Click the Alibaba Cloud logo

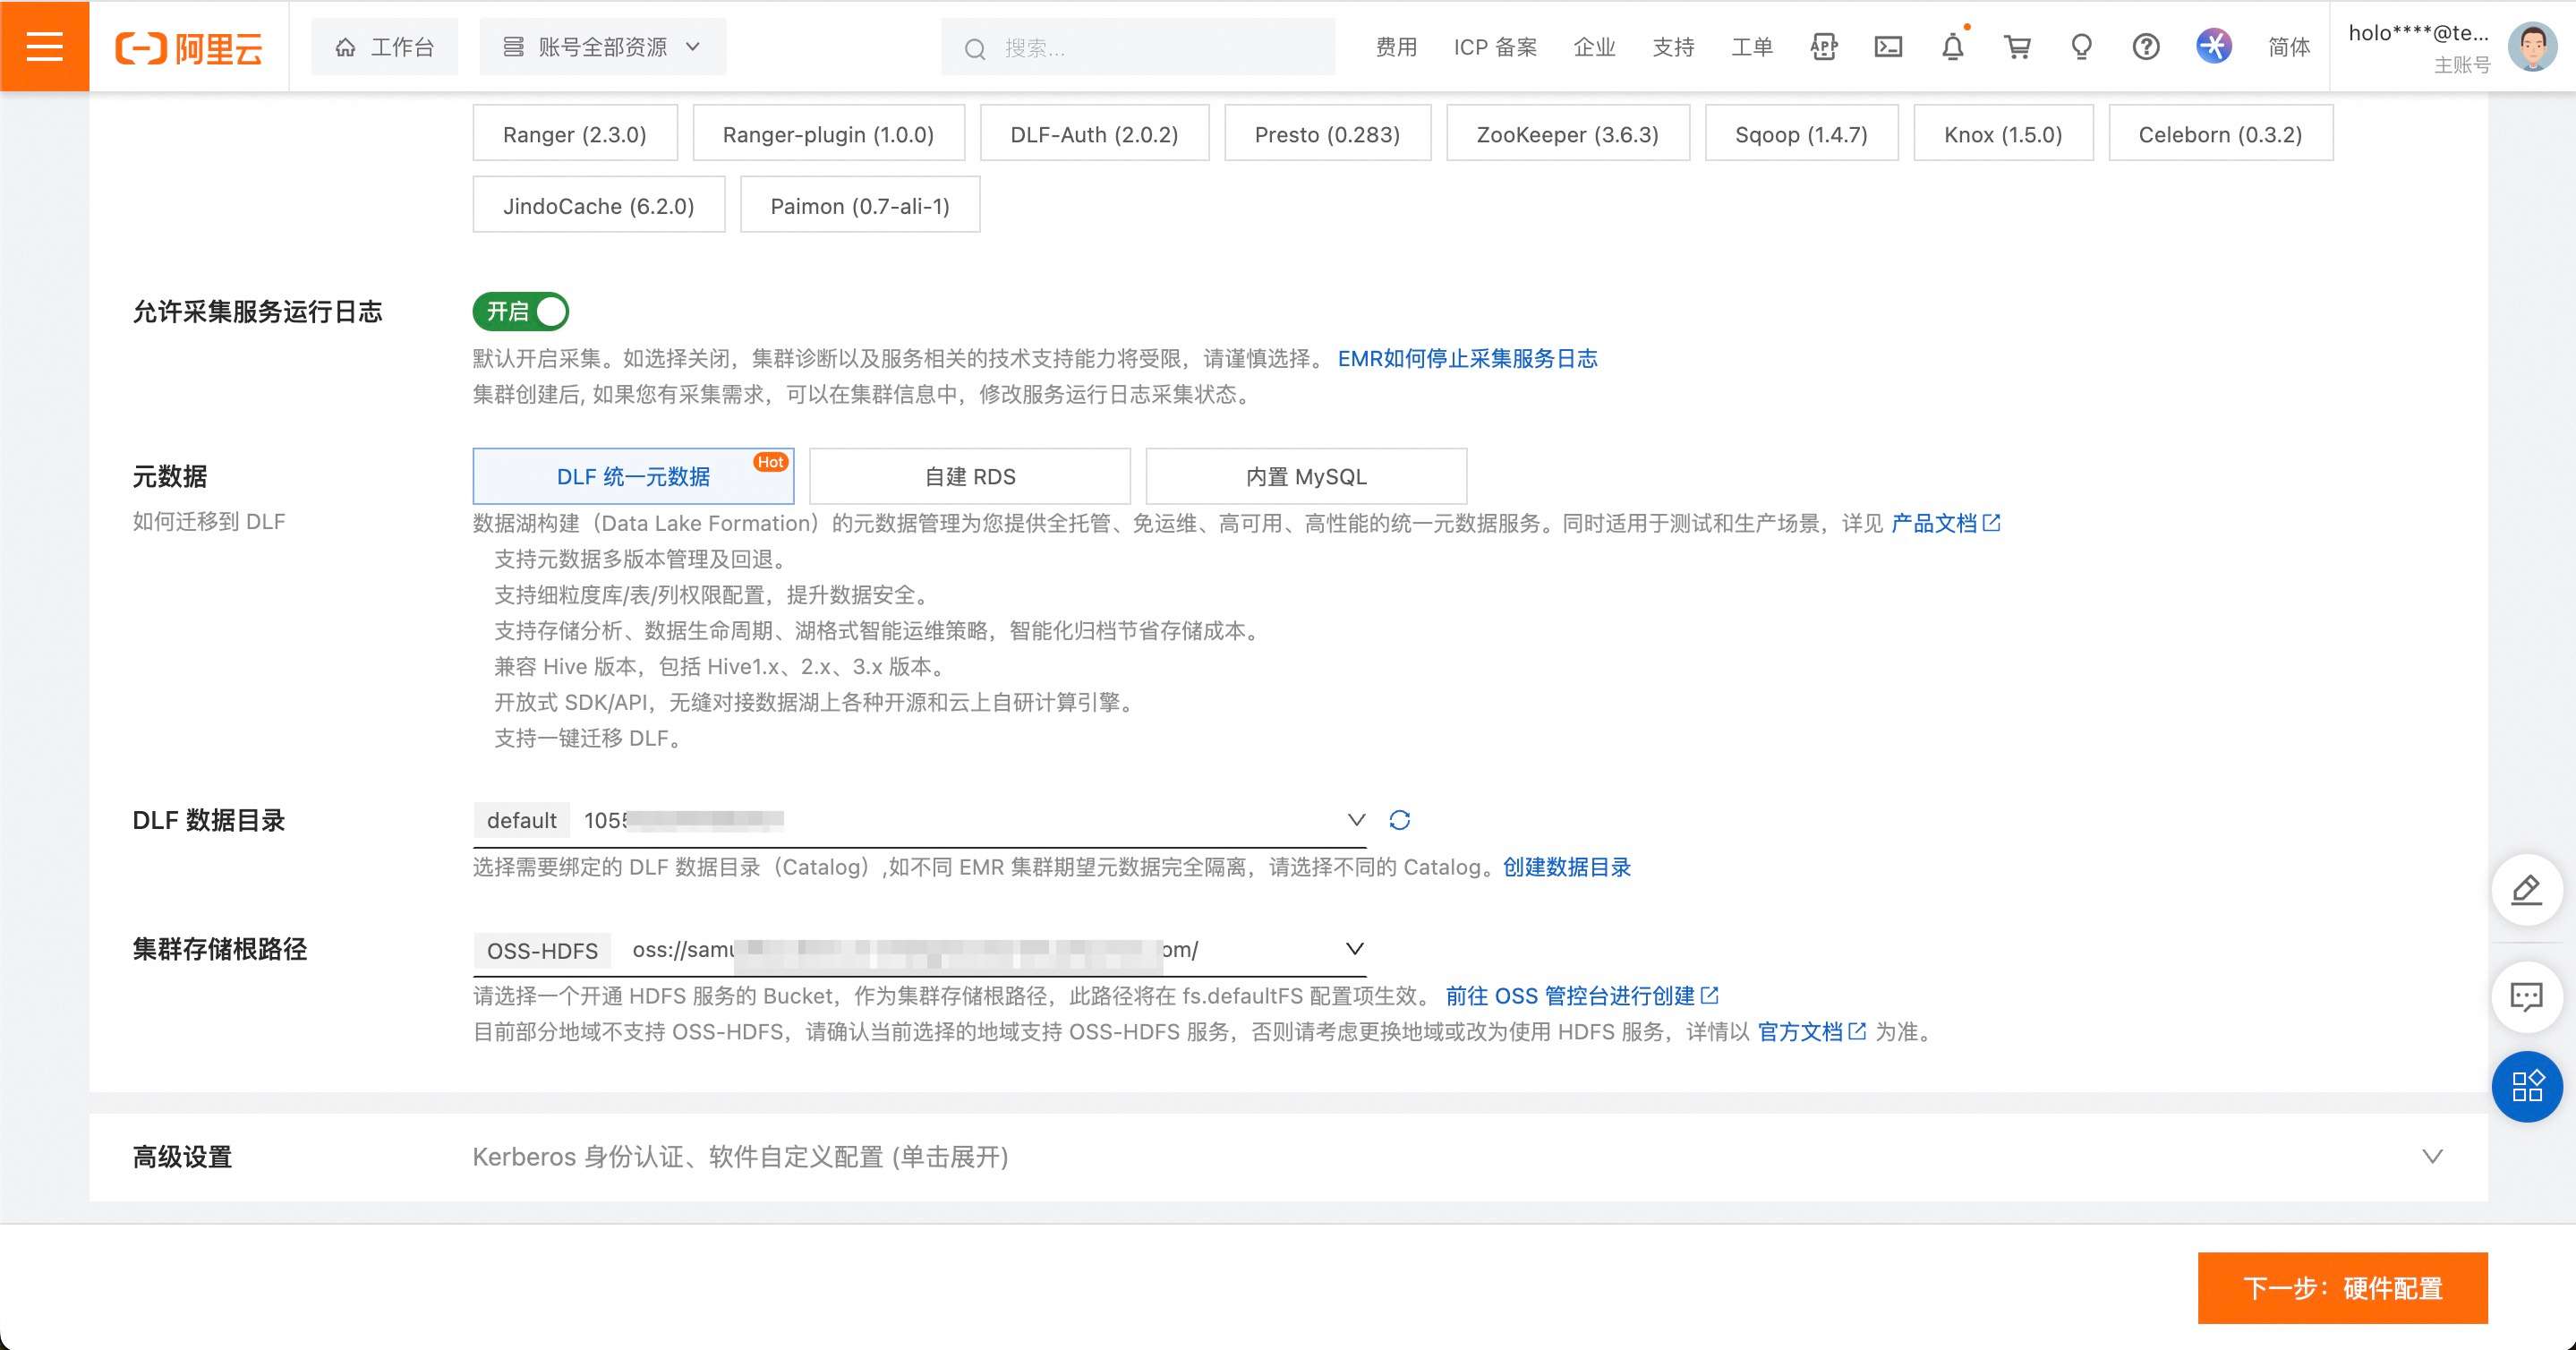(189, 47)
